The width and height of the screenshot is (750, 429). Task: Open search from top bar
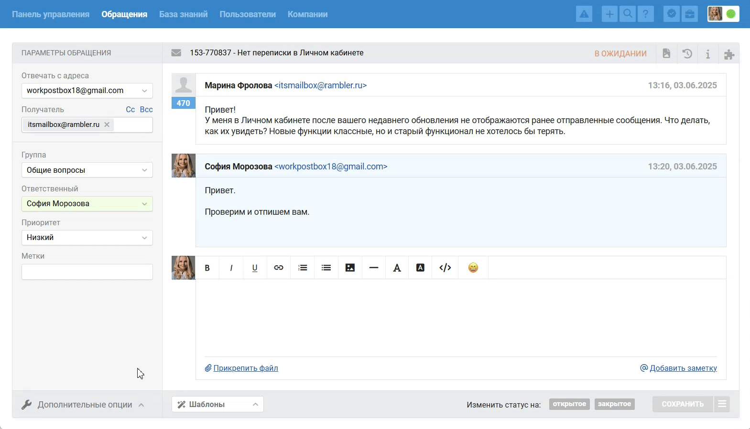pyautogui.click(x=628, y=14)
